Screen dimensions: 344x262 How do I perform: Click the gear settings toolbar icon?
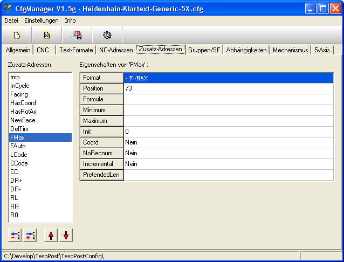107,35
